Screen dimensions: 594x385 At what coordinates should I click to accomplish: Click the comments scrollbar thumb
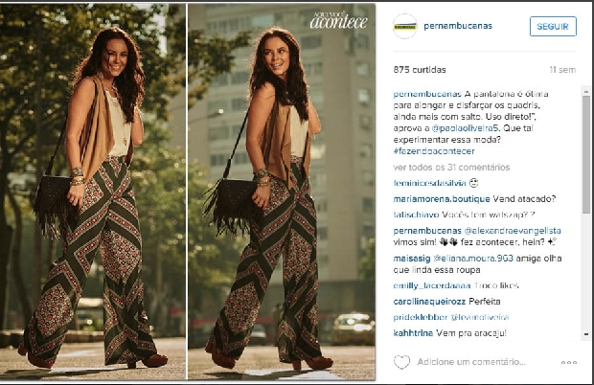point(586,154)
